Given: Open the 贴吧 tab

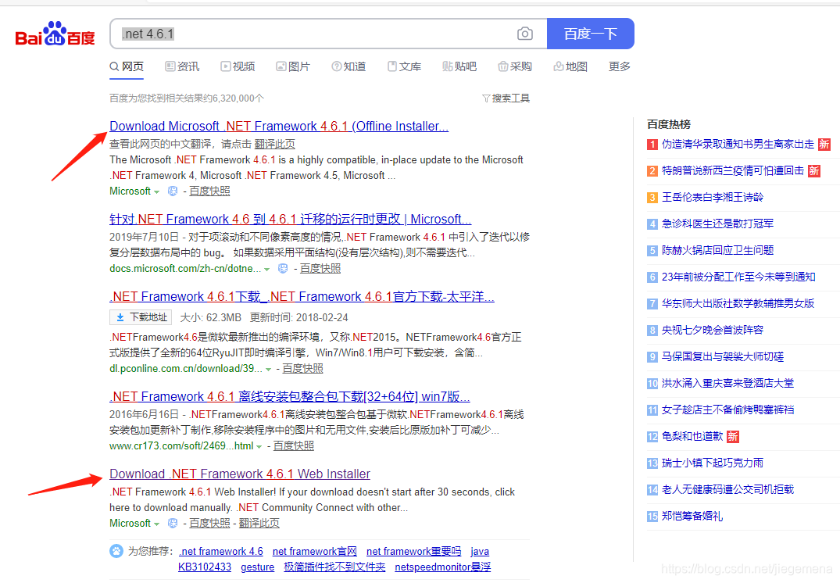Looking at the screenshot, I should pos(459,66).
